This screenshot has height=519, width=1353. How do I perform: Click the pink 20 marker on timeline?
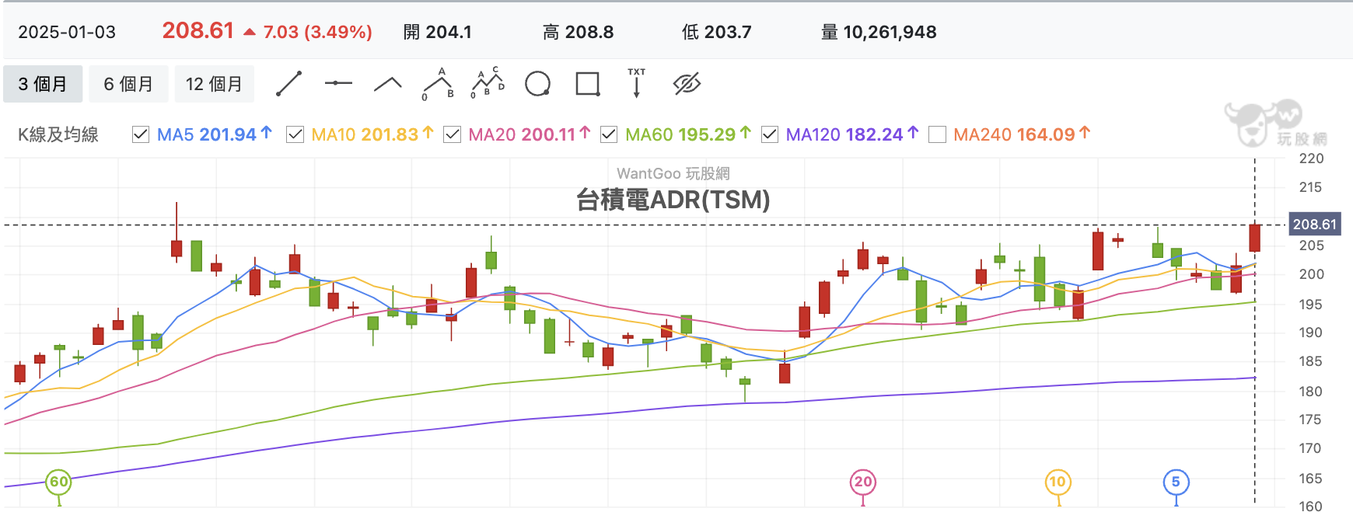click(x=863, y=482)
